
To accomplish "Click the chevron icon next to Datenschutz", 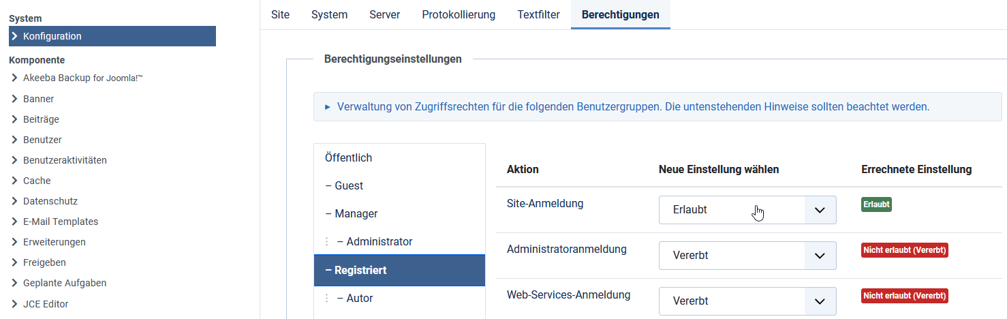I will (x=14, y=201).
